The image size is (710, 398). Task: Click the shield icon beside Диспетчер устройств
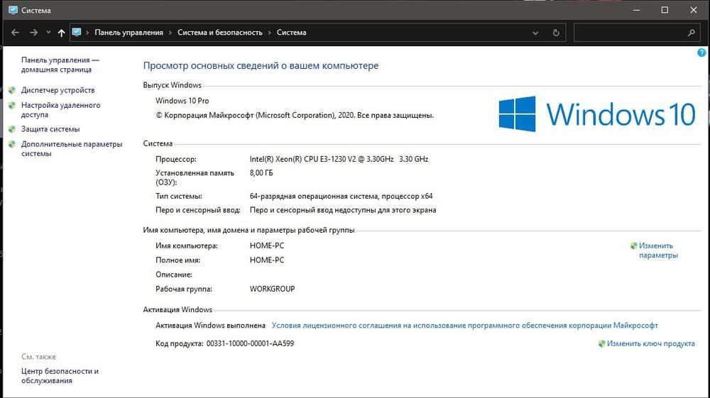click(11, 91)
